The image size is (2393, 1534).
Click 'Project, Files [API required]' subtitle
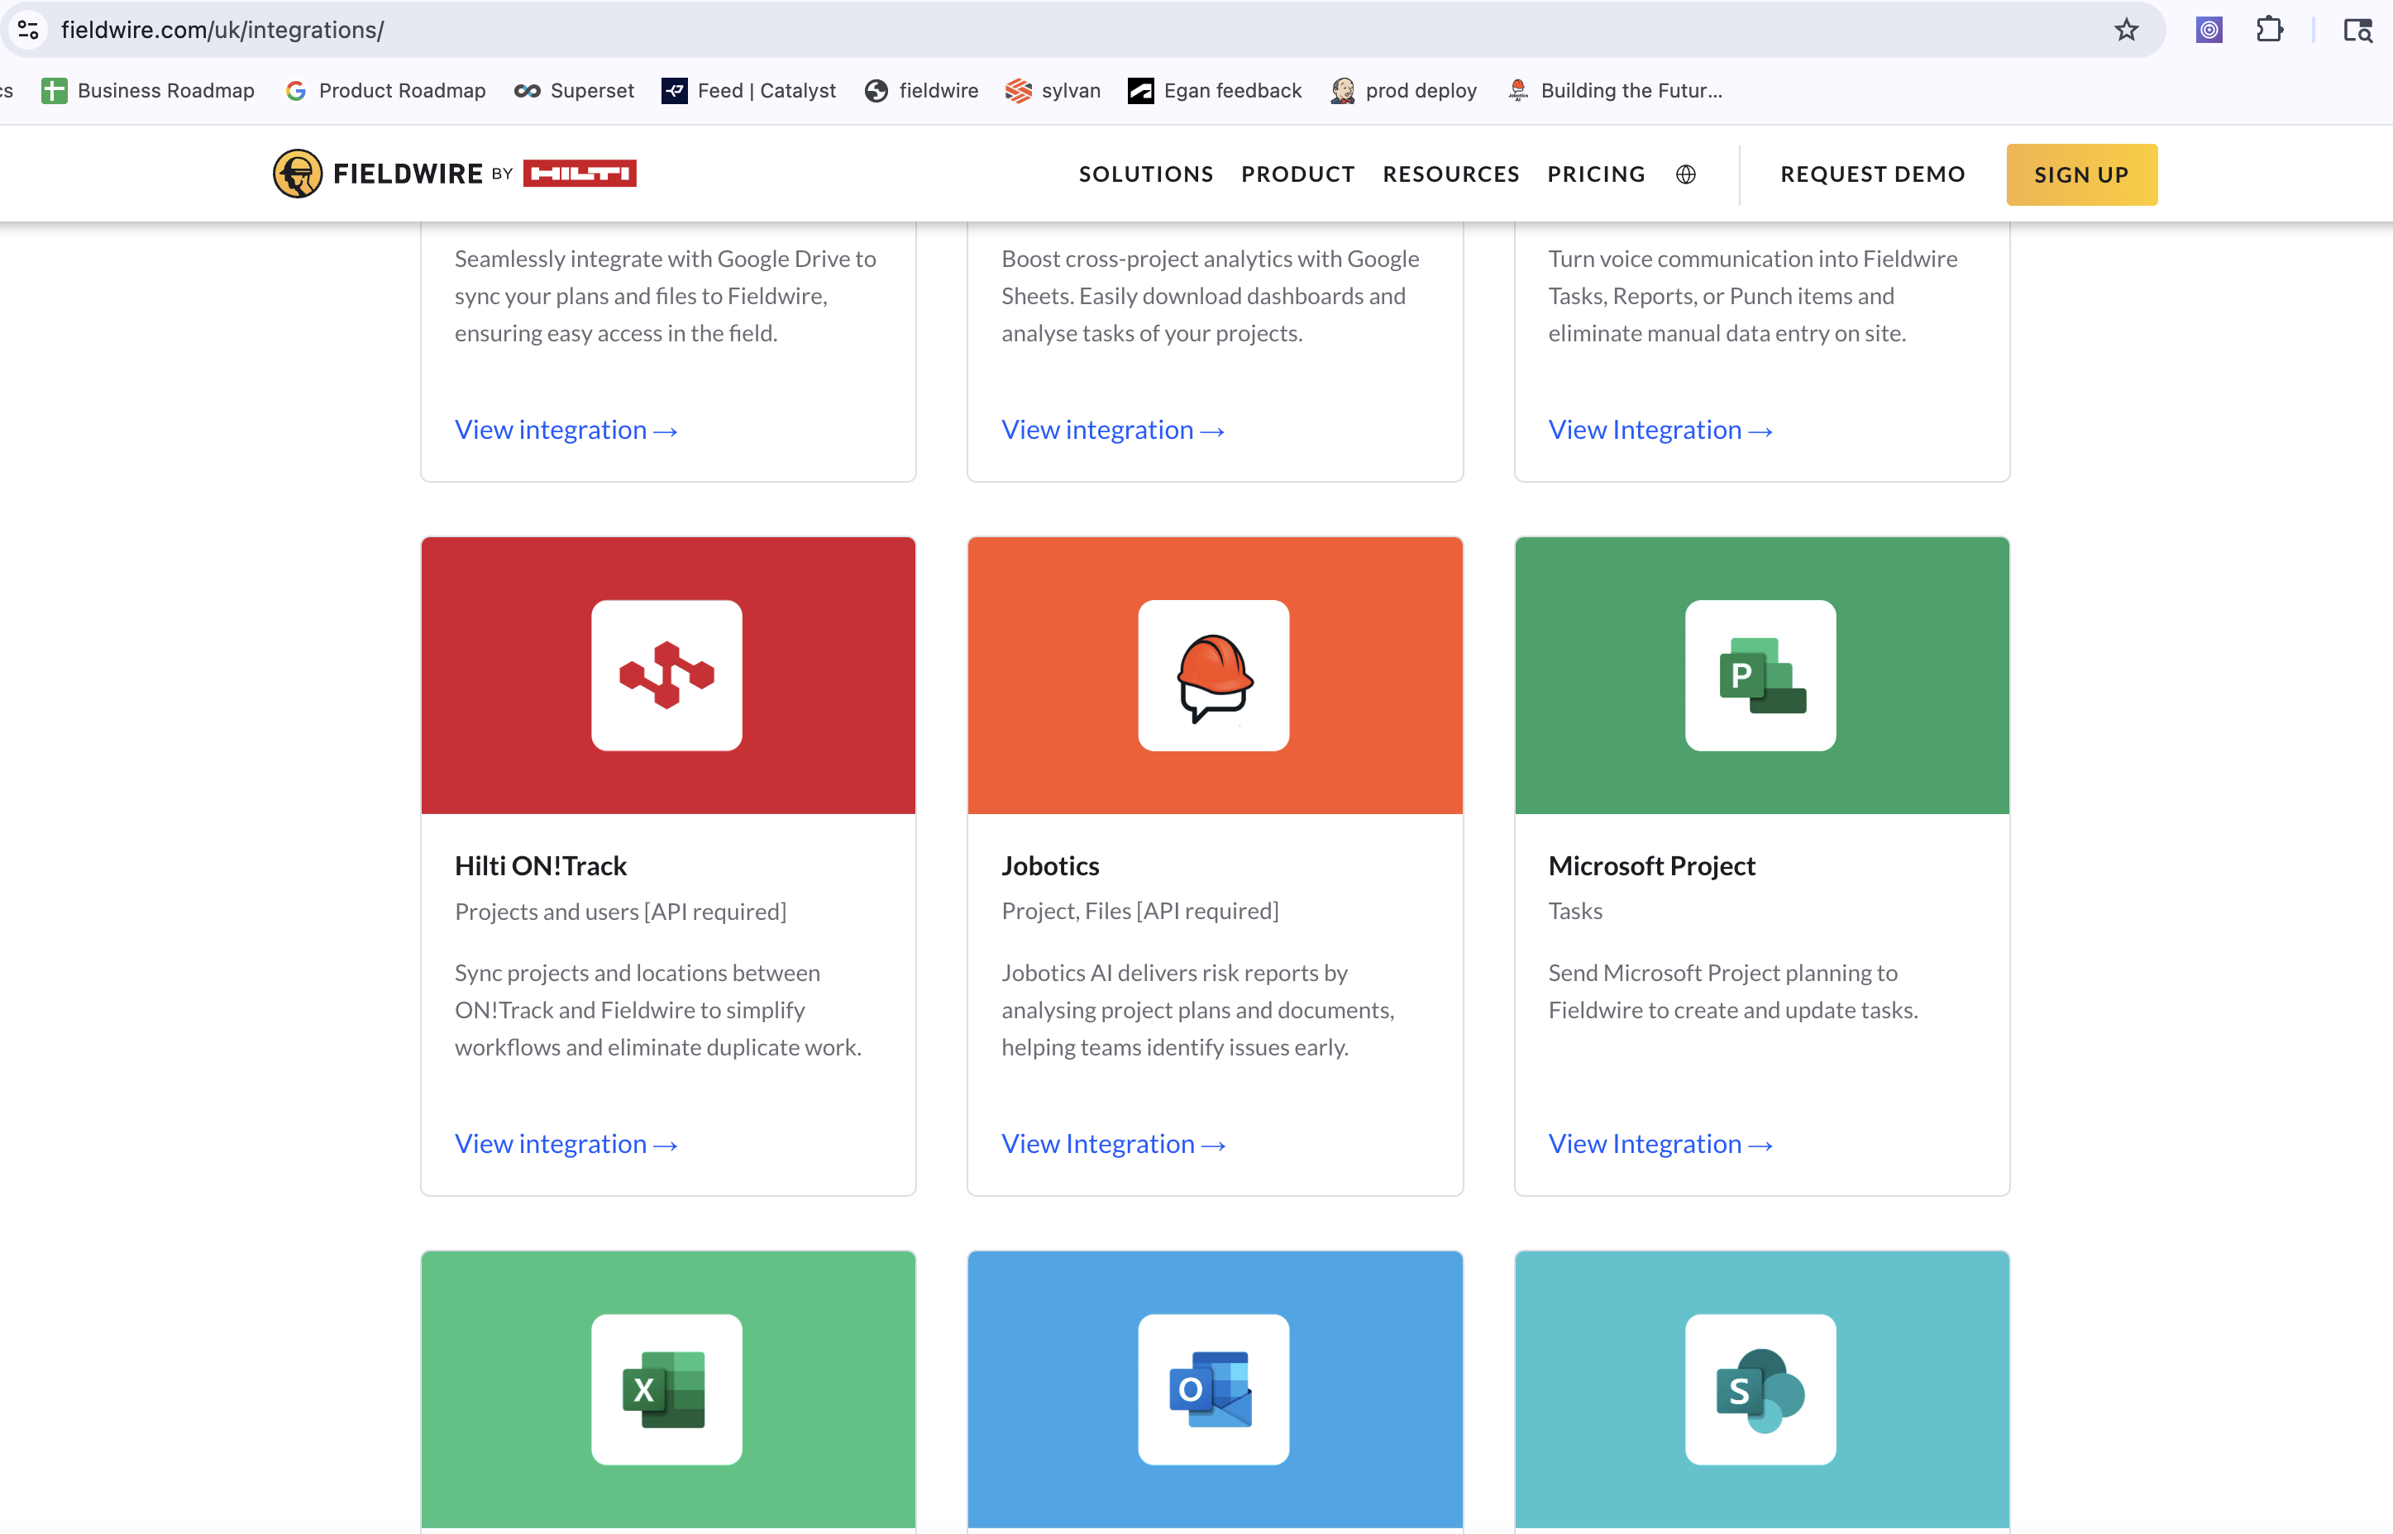[x=1139, y=912]
